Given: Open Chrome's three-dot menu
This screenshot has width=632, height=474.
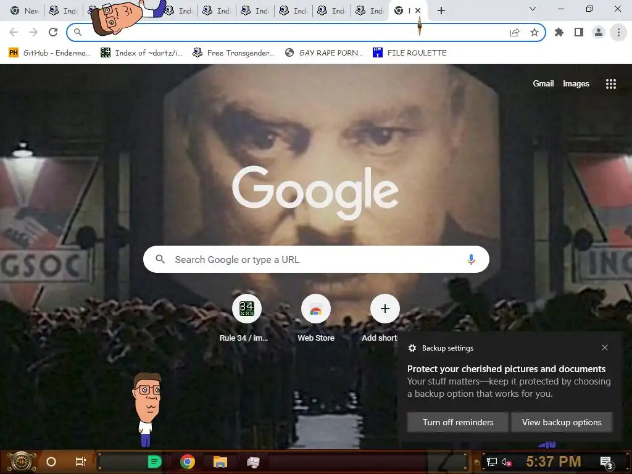Looking at the screenshot, I should click(x=618, y=32).
